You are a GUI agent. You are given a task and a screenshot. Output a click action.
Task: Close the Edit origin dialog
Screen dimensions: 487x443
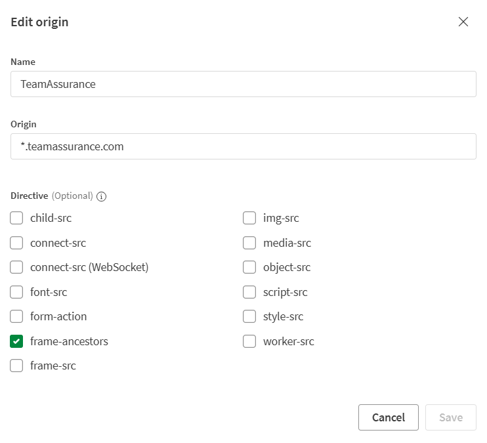click(x=463, y=22)
